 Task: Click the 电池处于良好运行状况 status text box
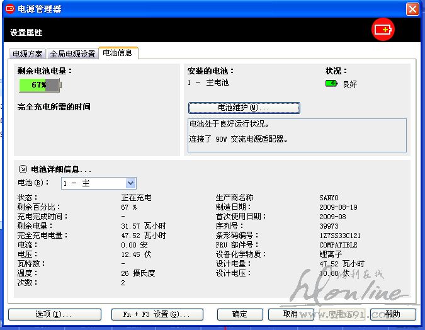click(x=297, y=135)
